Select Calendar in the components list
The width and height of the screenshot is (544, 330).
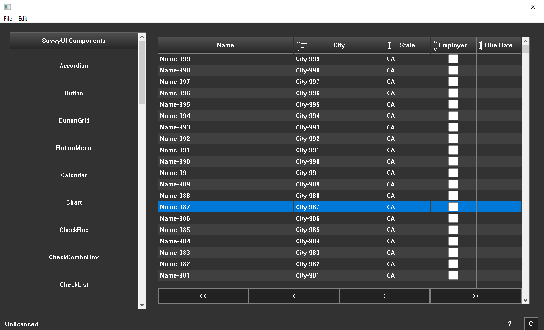pyautogui.click(x=74, y=175)
